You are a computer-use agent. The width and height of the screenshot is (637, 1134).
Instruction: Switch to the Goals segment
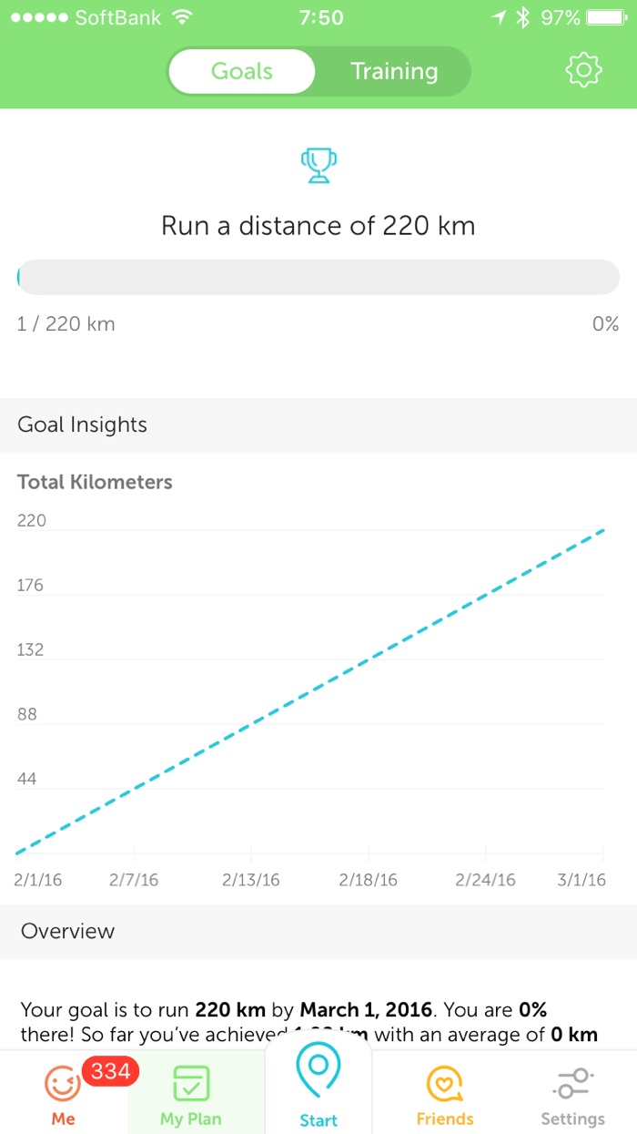tap(242, 71)
